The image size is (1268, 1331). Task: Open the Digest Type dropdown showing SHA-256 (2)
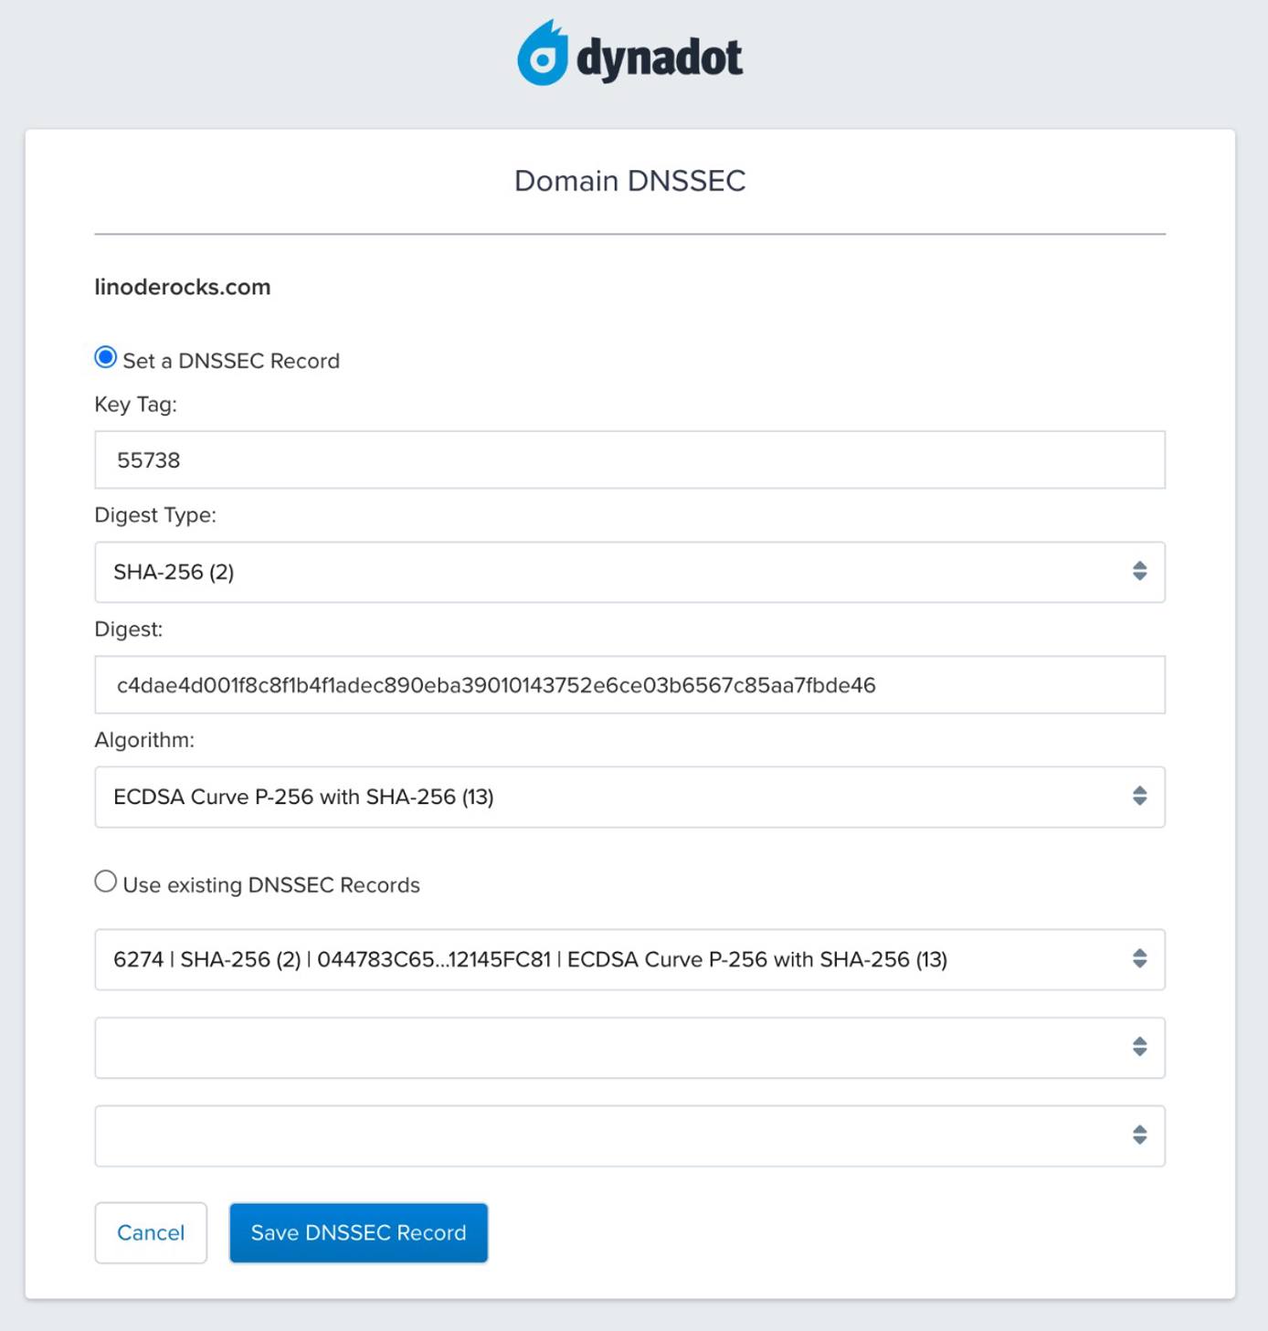pos(630,572)
